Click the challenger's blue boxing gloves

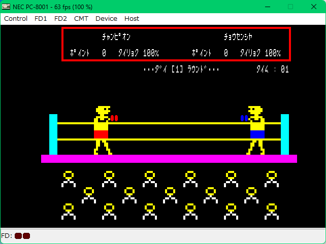click(244, 118)
